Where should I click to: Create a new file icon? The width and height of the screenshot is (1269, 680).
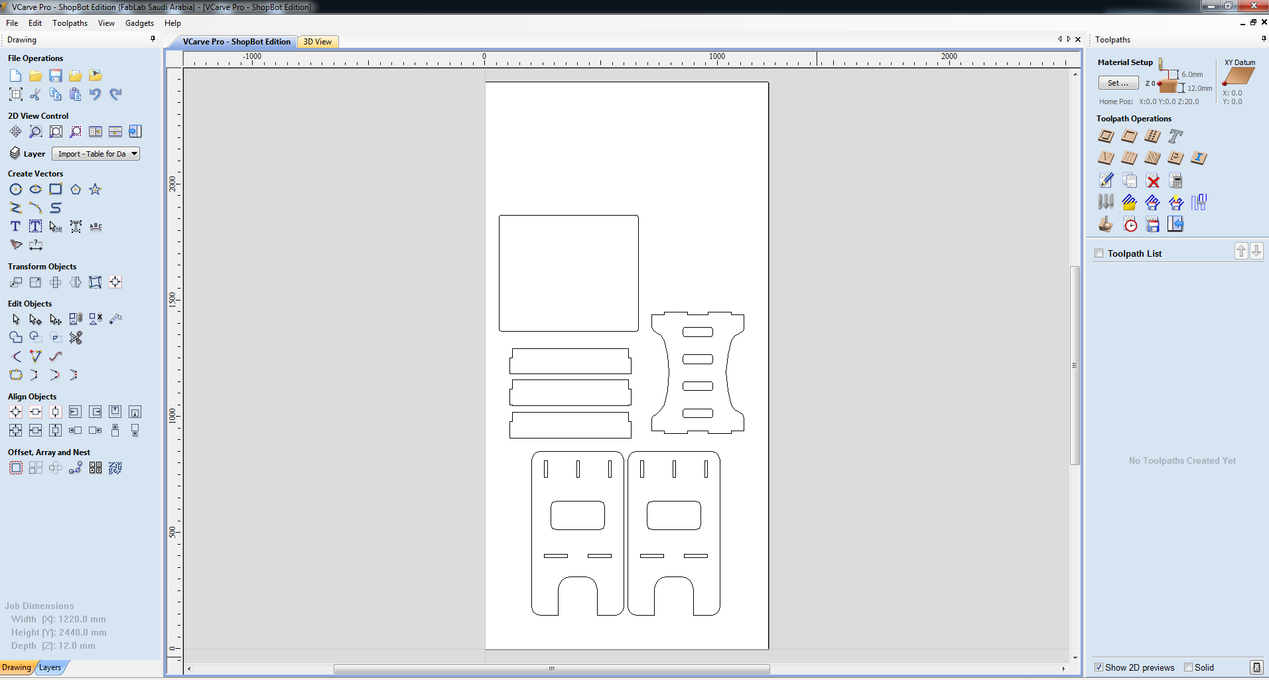(15, 76)
